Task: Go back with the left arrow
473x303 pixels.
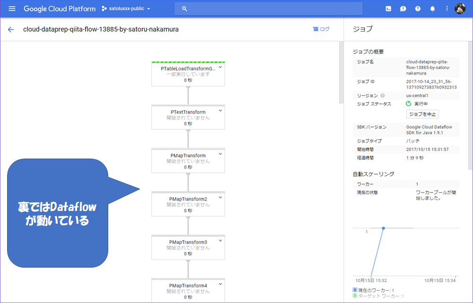Action: 10,29
